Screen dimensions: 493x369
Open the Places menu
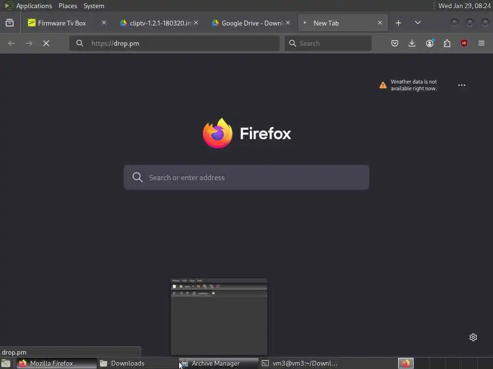[x=68, y=6]
